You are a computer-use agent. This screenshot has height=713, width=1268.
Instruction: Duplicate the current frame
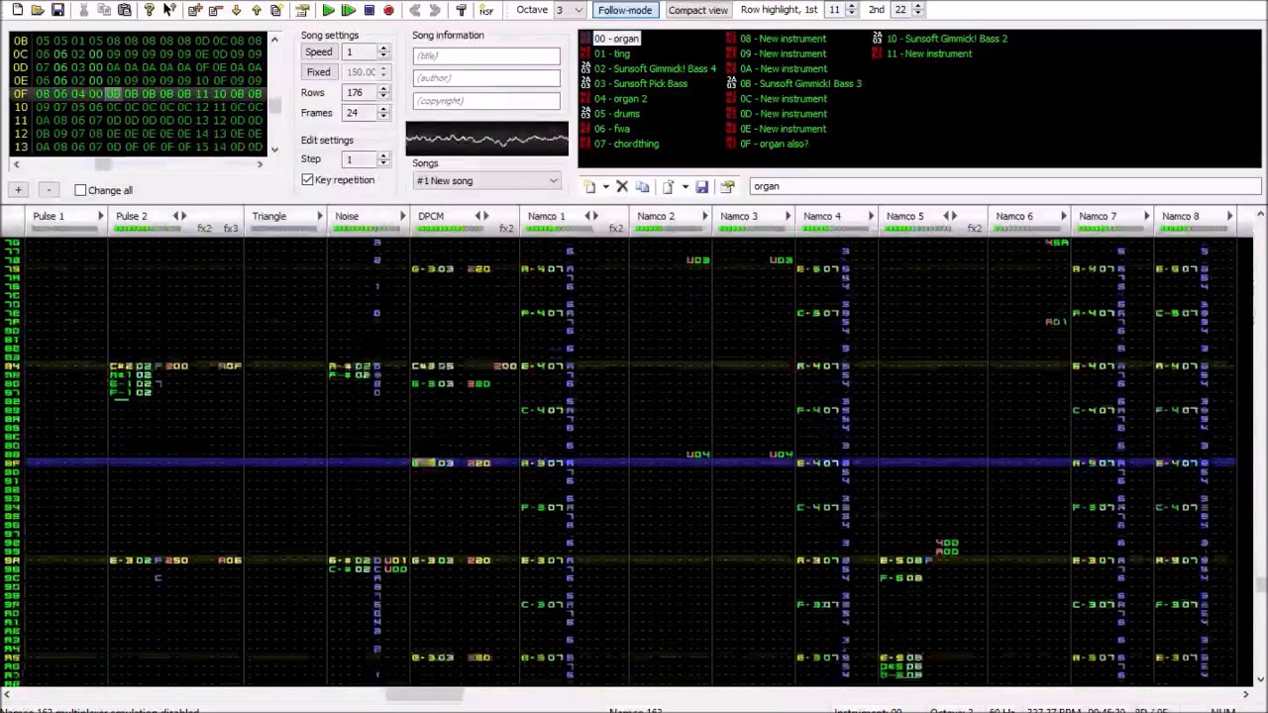(276, 10)
